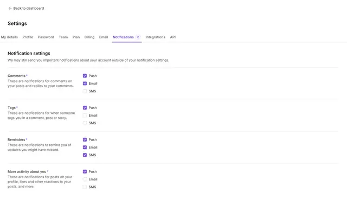Image resolution: width=347 pixels, height=201 pixels.
Task: Open the Billing tab
Action: coord(89,37)
